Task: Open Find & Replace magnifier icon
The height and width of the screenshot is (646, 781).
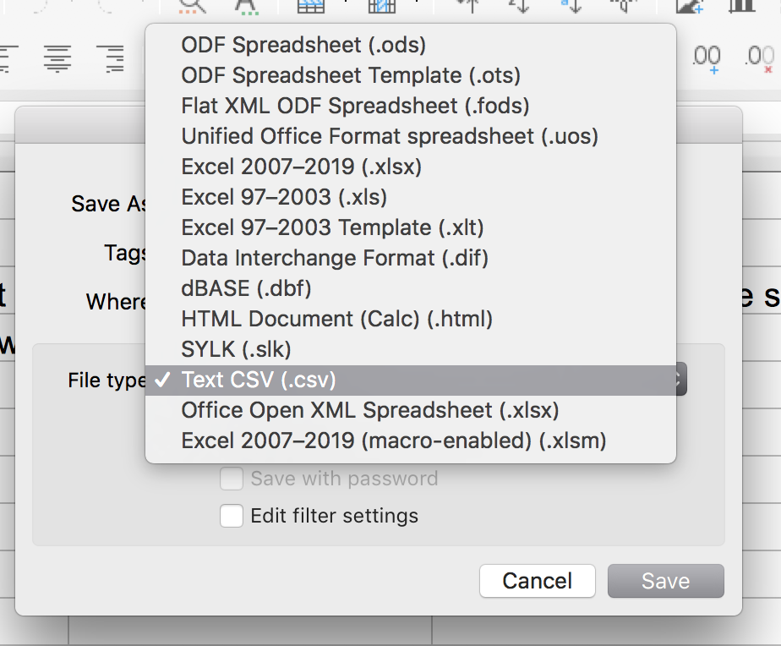Action: tap(193, 7)
